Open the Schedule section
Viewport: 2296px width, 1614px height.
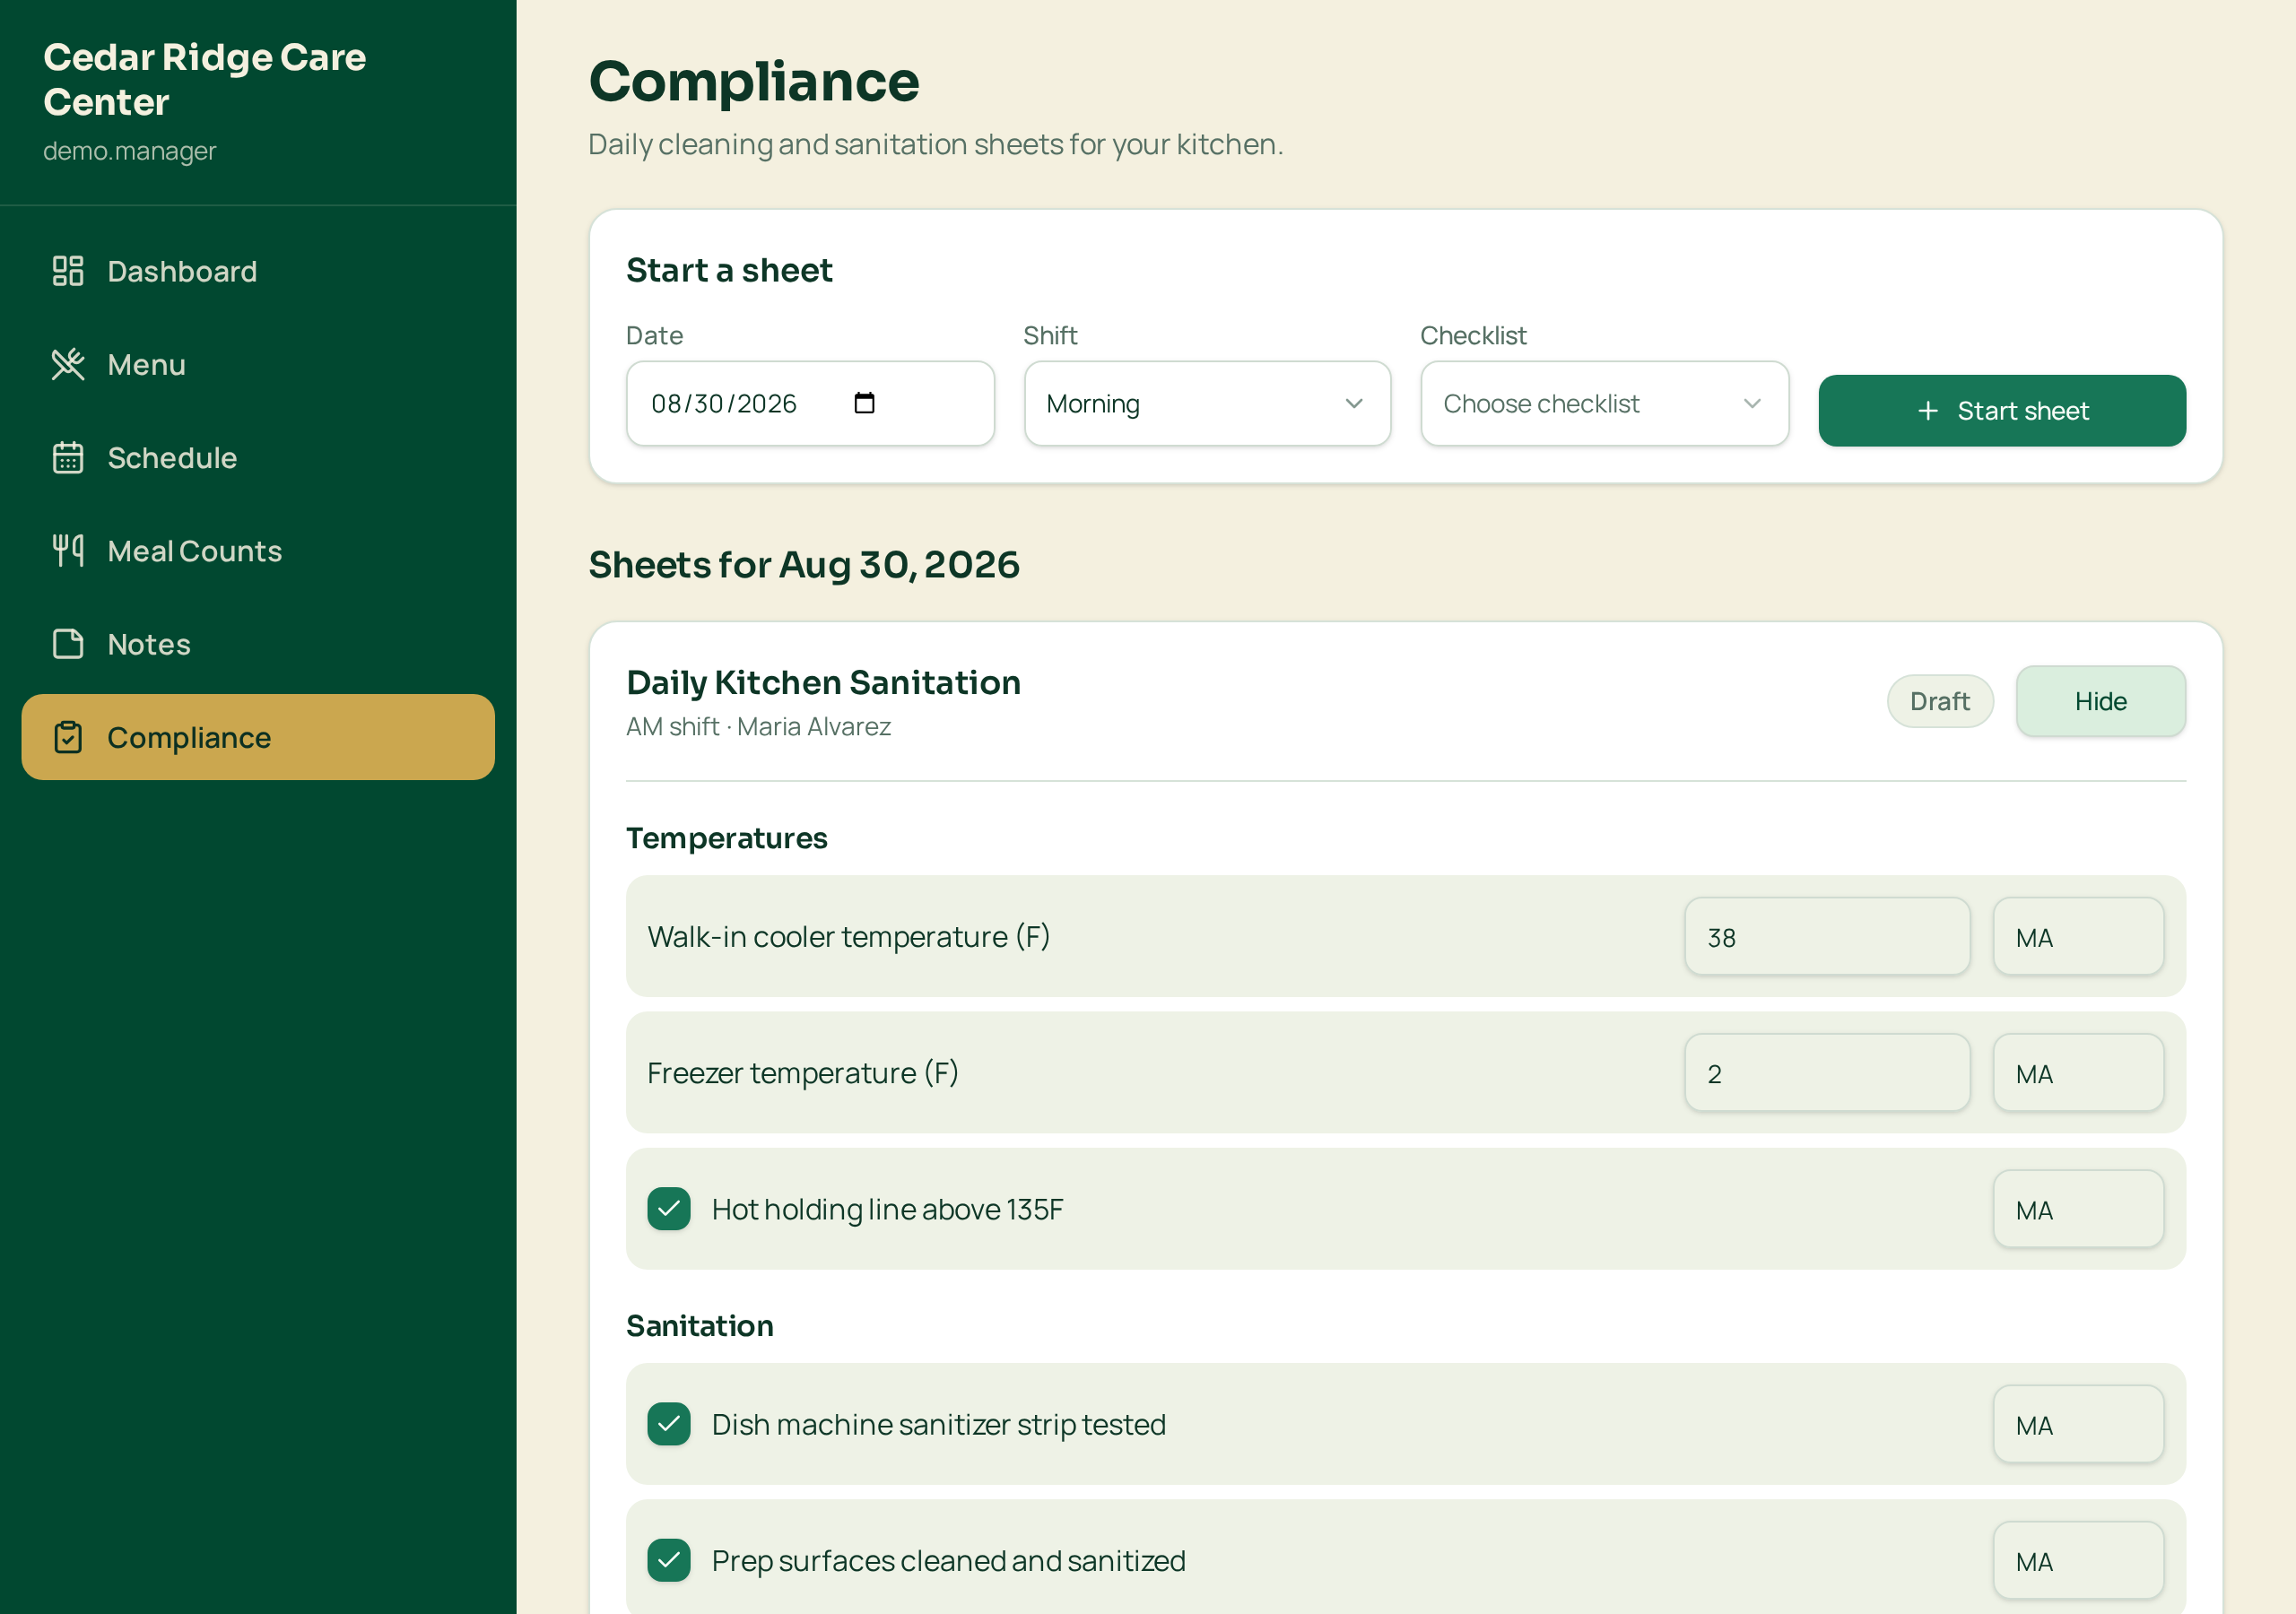pyautogui.click(x=258, y=457)
